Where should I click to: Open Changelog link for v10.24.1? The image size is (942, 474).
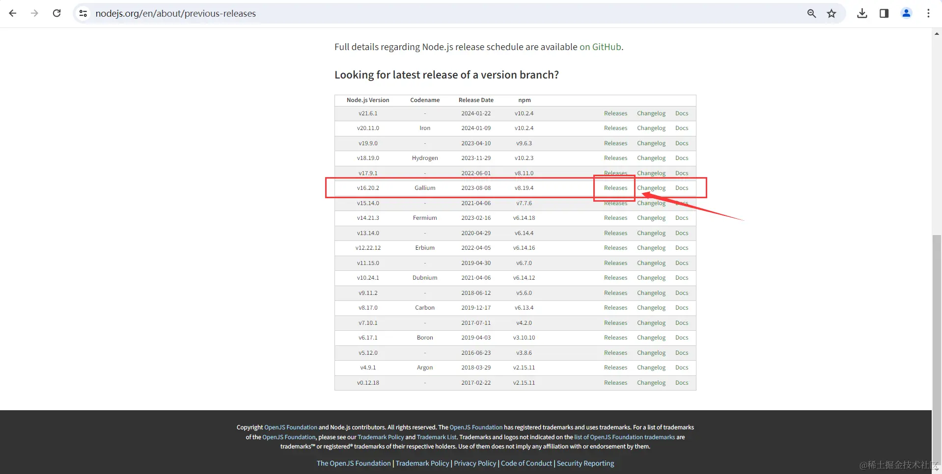[x=651, y=278]
